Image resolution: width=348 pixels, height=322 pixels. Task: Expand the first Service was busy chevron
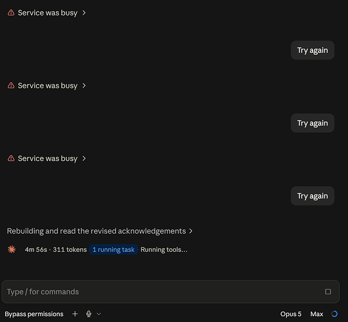pyautogui.click(x=84, y=13)
